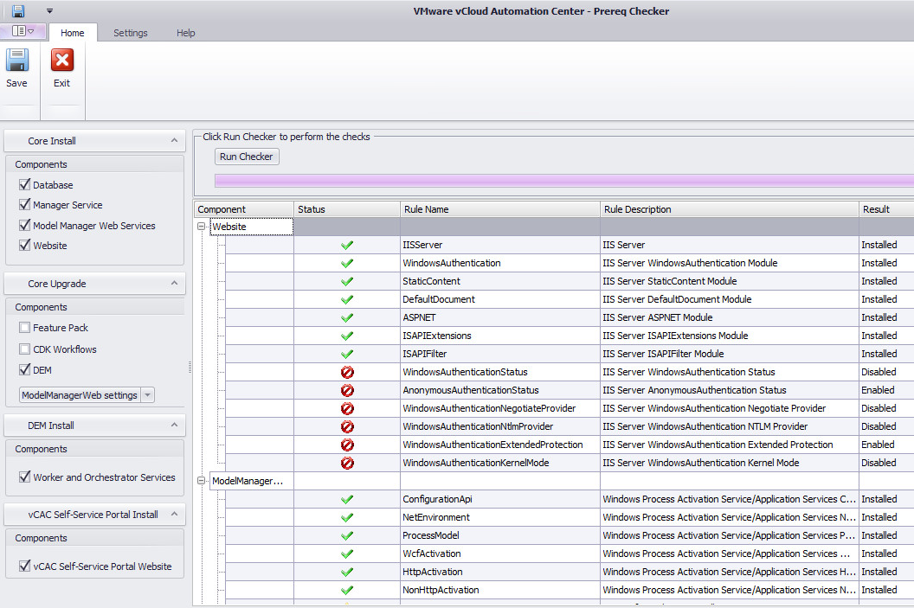Click red error icon for WindowsAuthenticationNegotiateProvider
The image size is (914, 608).
tap(347, 408)
